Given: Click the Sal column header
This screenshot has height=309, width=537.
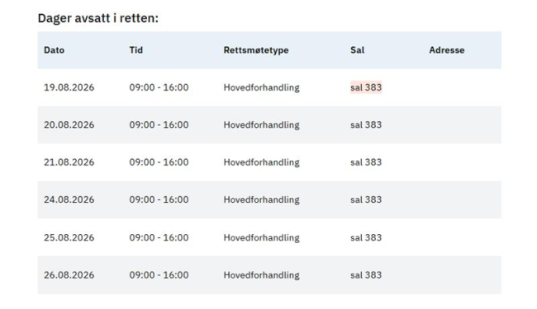Looking at the screenshot, I should tap(357, 50).
